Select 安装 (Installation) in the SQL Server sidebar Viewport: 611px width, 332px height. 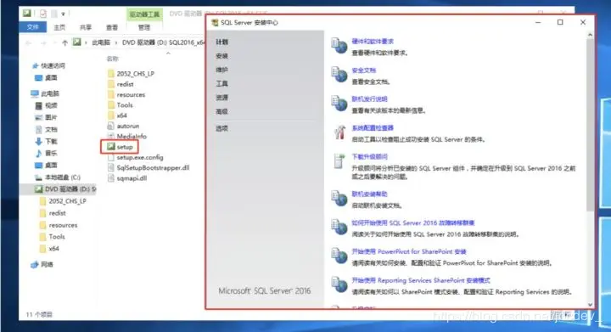221,56
